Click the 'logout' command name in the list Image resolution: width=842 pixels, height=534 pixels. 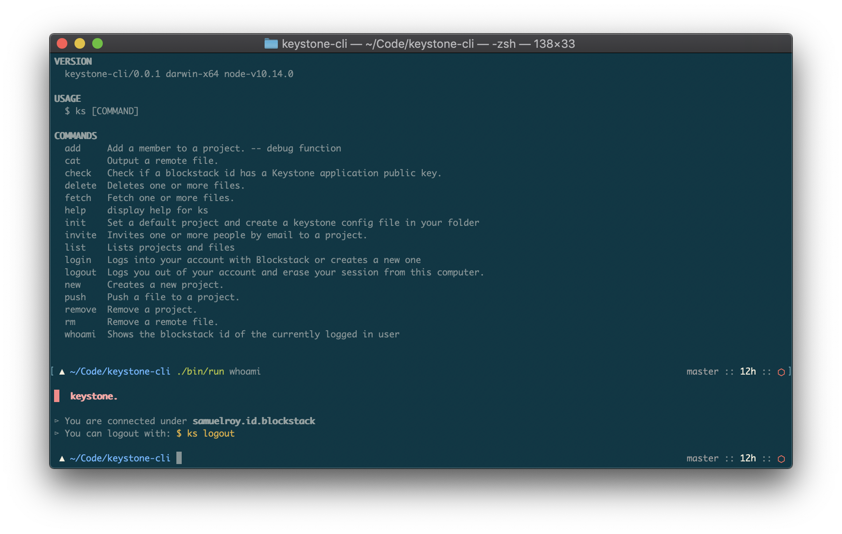(81, 272)
